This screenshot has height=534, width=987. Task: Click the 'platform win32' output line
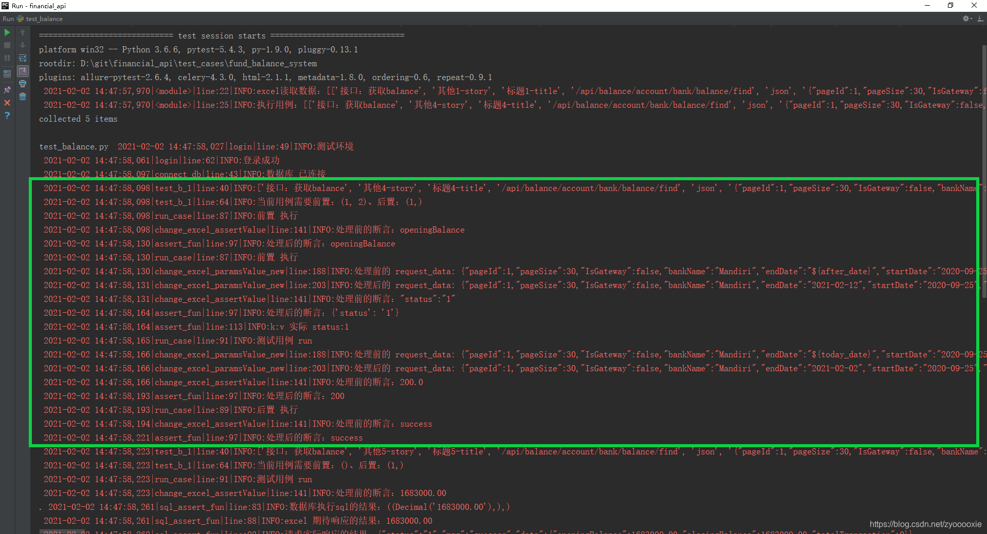point(198,50)
